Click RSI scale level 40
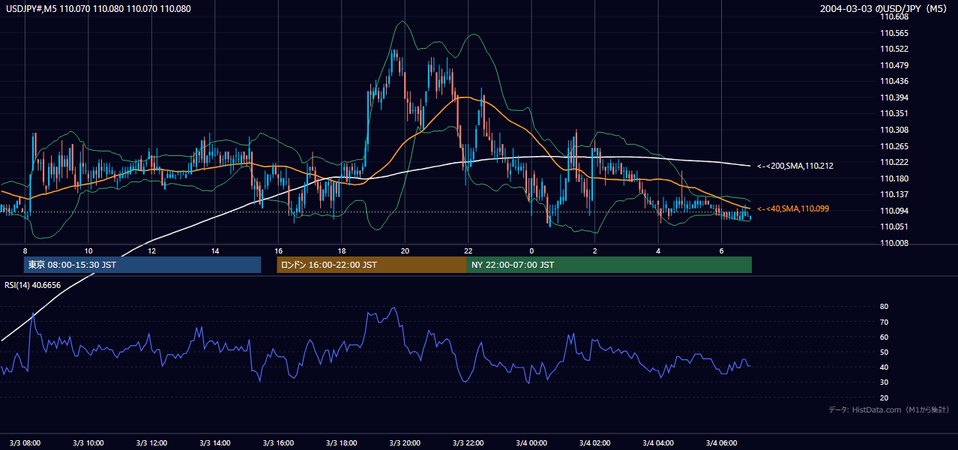 click(x=885, y=367)
